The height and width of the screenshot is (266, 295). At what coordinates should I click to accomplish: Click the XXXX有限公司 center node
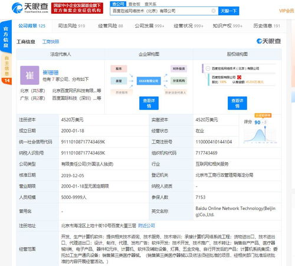pos(149,81)
